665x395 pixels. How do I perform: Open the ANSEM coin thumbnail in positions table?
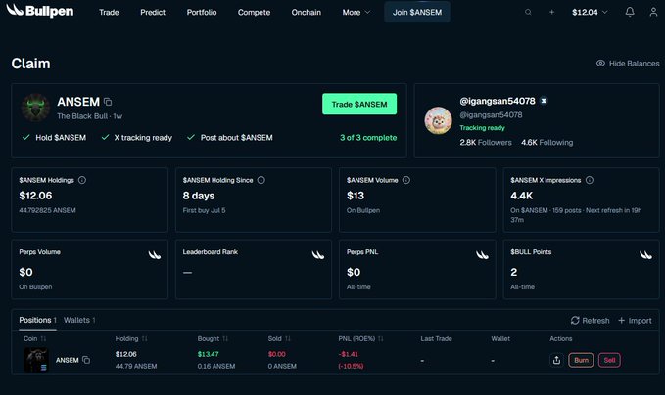[x=36, y=360]
